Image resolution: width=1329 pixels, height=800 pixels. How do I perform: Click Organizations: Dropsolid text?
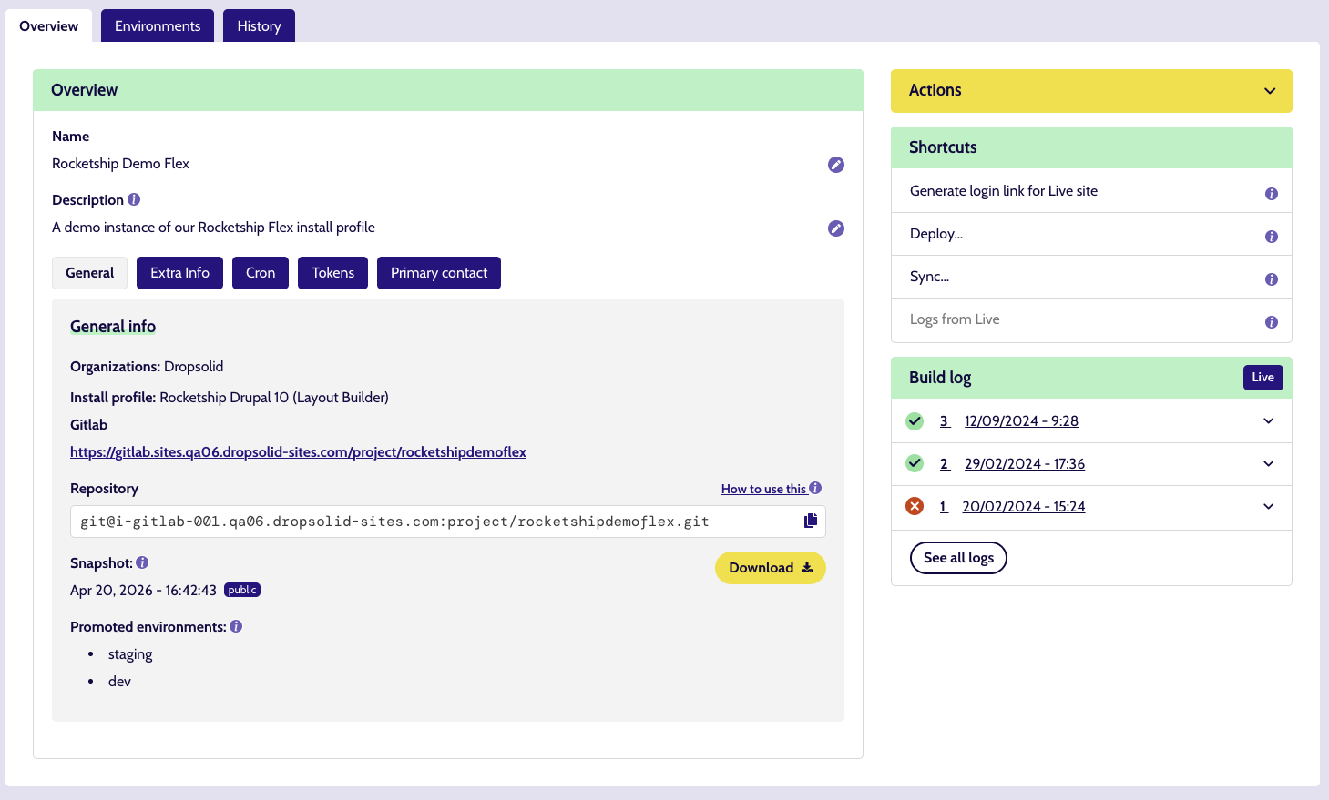coord(147,367)
